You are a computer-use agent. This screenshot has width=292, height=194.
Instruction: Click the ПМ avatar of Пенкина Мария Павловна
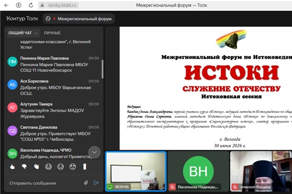tap(12, 61)
